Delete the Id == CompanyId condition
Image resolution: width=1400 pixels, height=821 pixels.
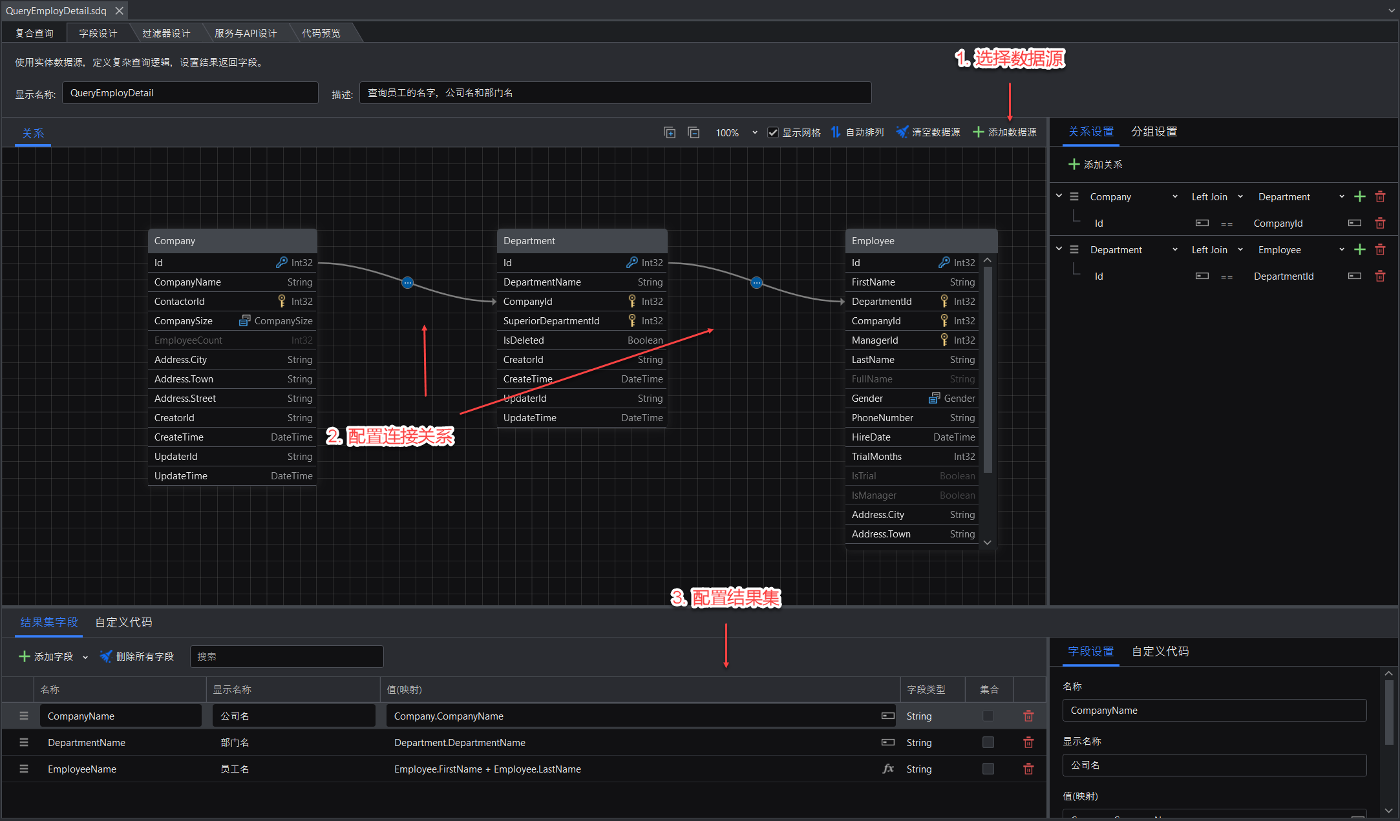point(1380,223)
